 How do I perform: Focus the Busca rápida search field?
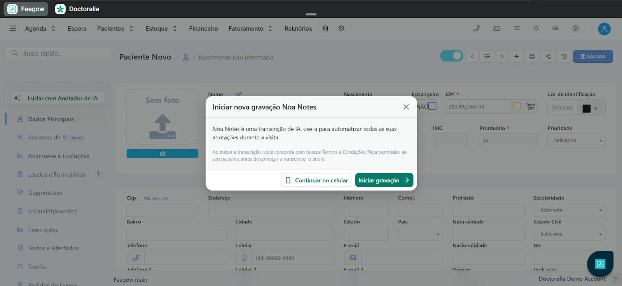click(58, 54)
